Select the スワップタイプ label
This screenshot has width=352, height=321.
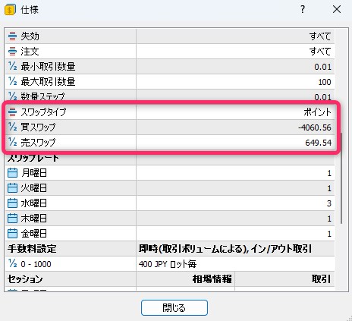pyautogui.click(x=43, y=112)
